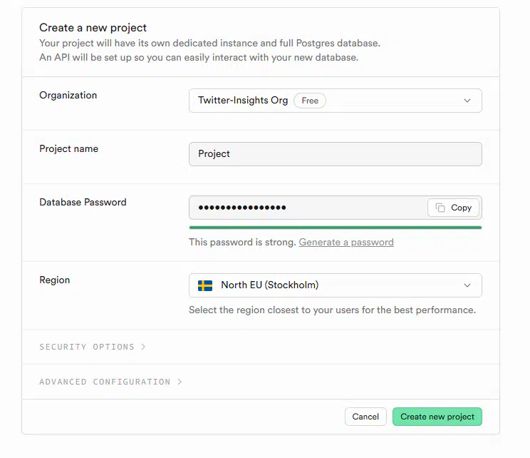Click the Database Password input field

pyautogui.click(x=308, y=208)
